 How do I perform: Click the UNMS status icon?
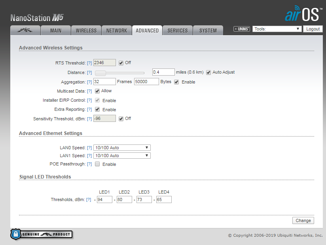(x=242, y=29)
